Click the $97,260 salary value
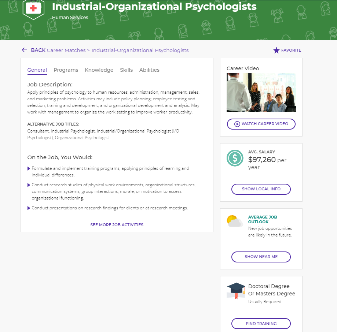The image size is (337, 332). [262, 160]
